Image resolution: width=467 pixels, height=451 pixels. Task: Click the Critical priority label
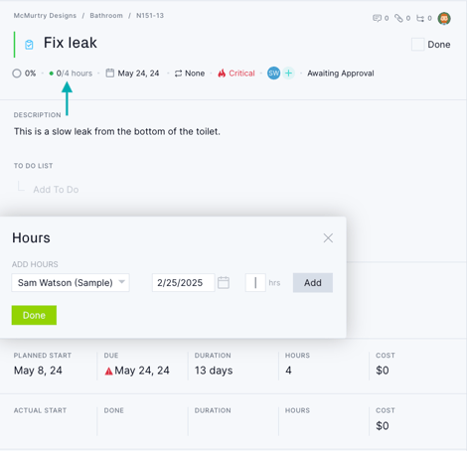pos(241,74)
